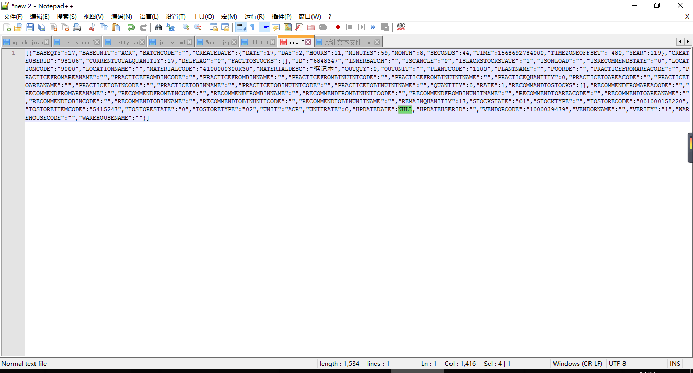Toggle synchronized horizontal scrolling

pos(225,27)
